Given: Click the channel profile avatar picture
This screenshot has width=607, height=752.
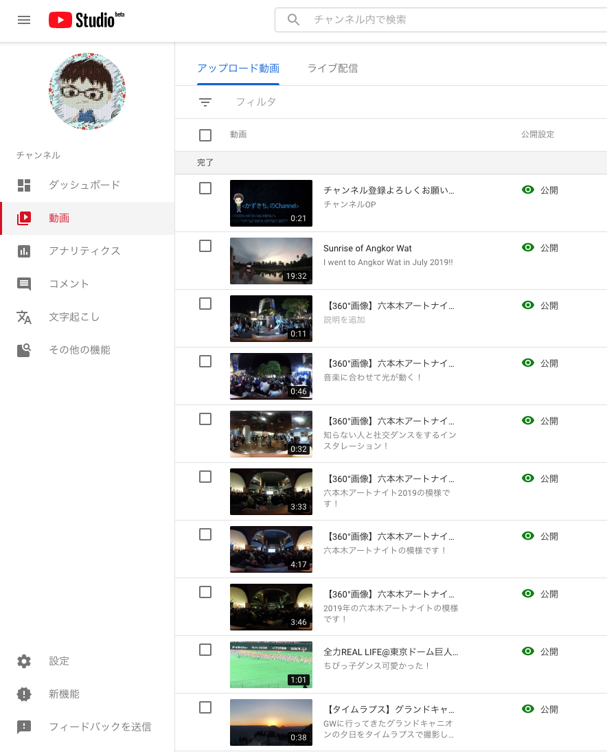Looking at the screenshot, I should 87,91.
